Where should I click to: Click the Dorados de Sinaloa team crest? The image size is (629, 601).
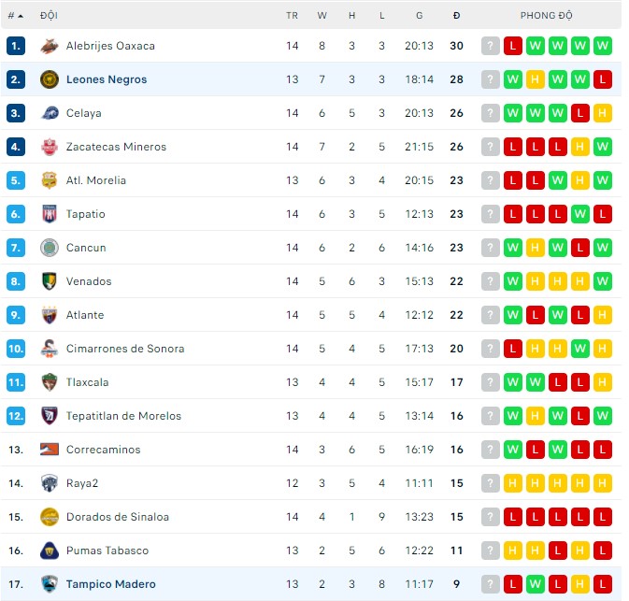click(x=50, y=517)
